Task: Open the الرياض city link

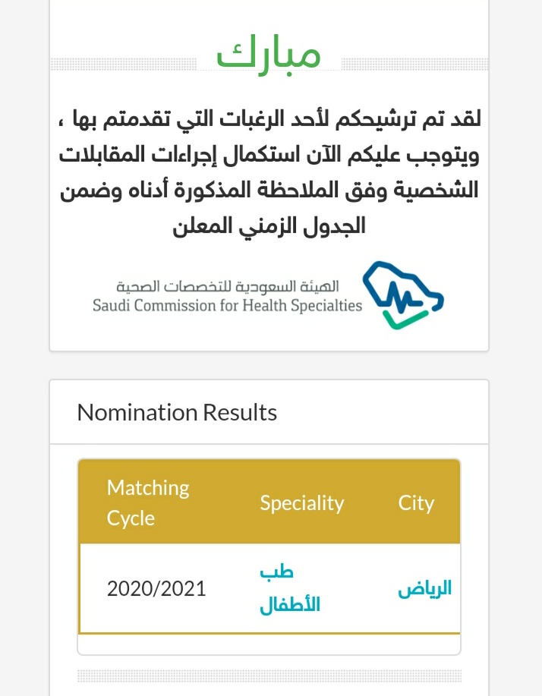Action: 425,588
